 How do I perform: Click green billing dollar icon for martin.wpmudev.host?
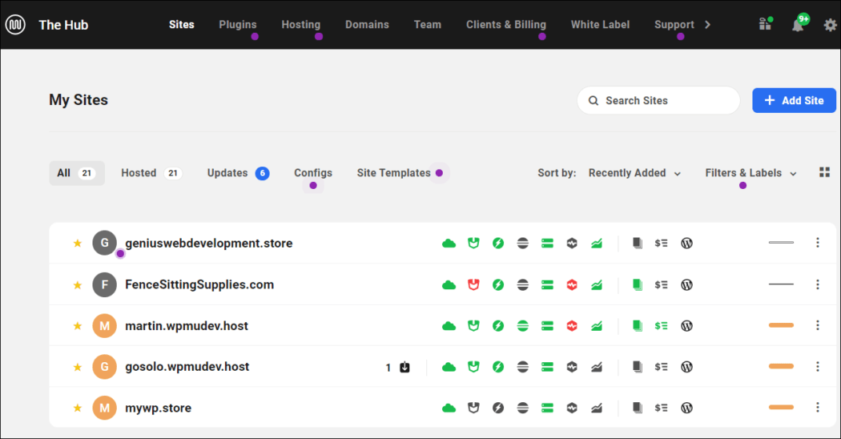(662, 326)
